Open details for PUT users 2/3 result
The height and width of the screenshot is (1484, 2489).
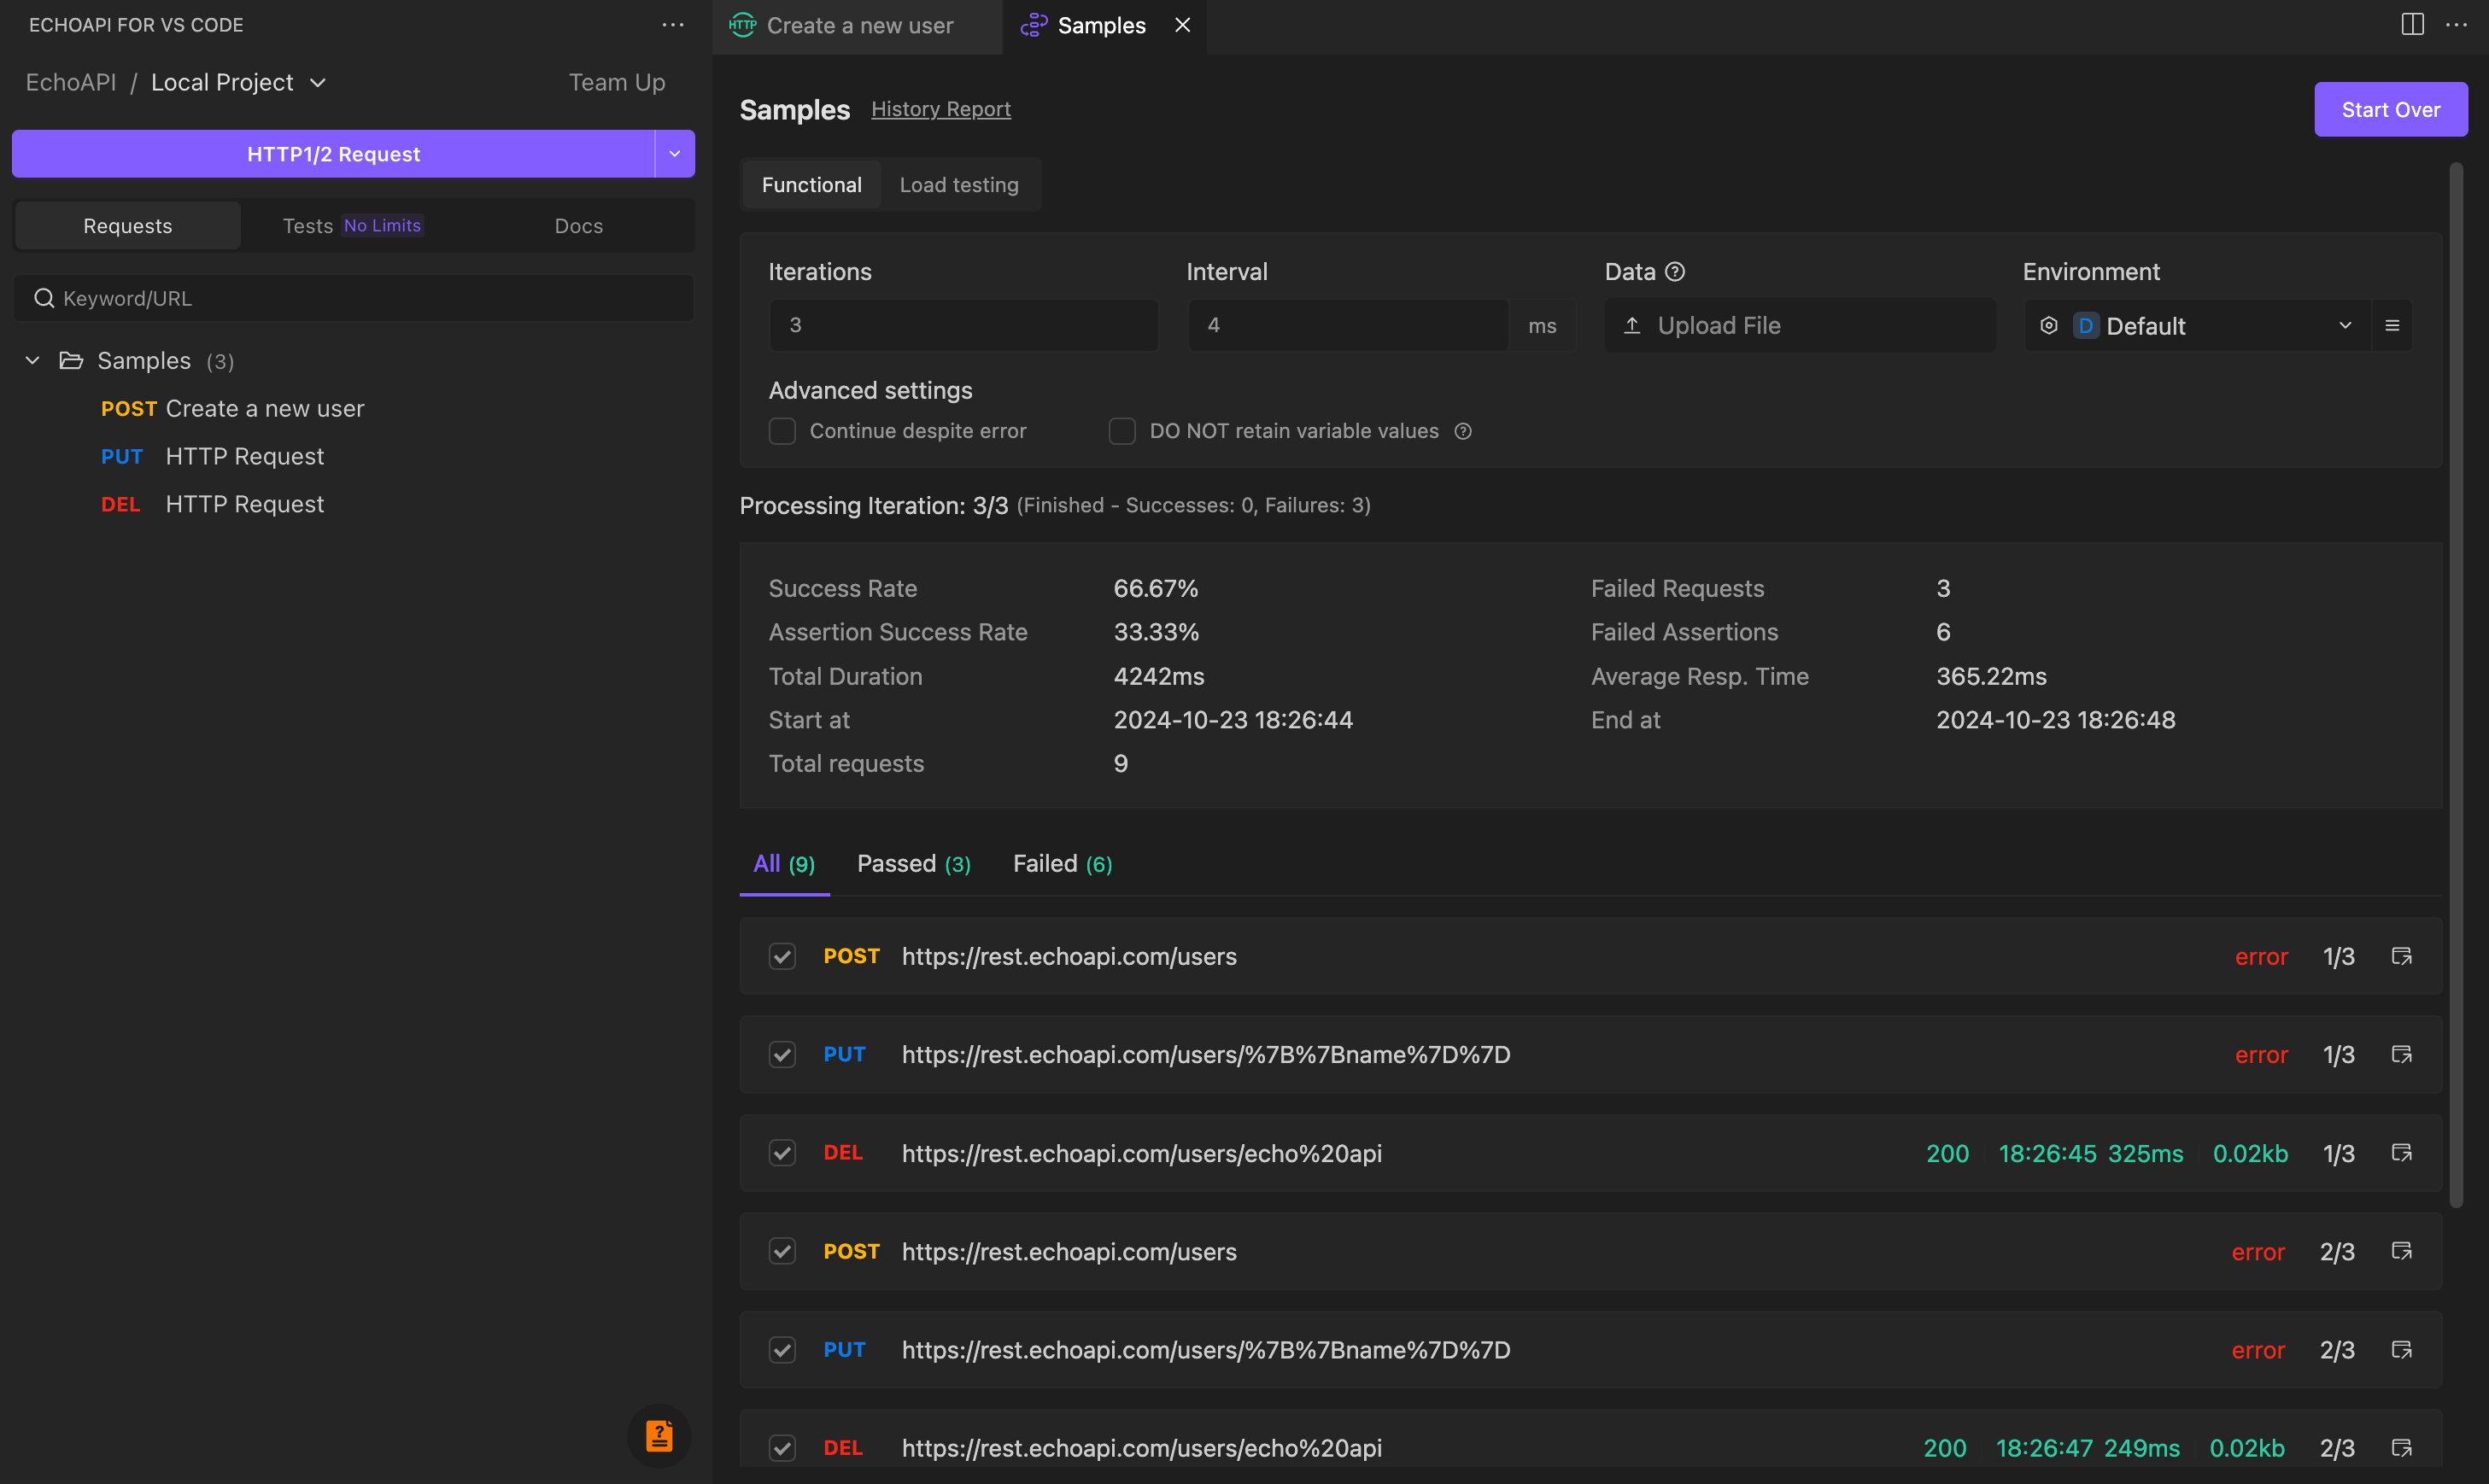tap(2401, 1349)
